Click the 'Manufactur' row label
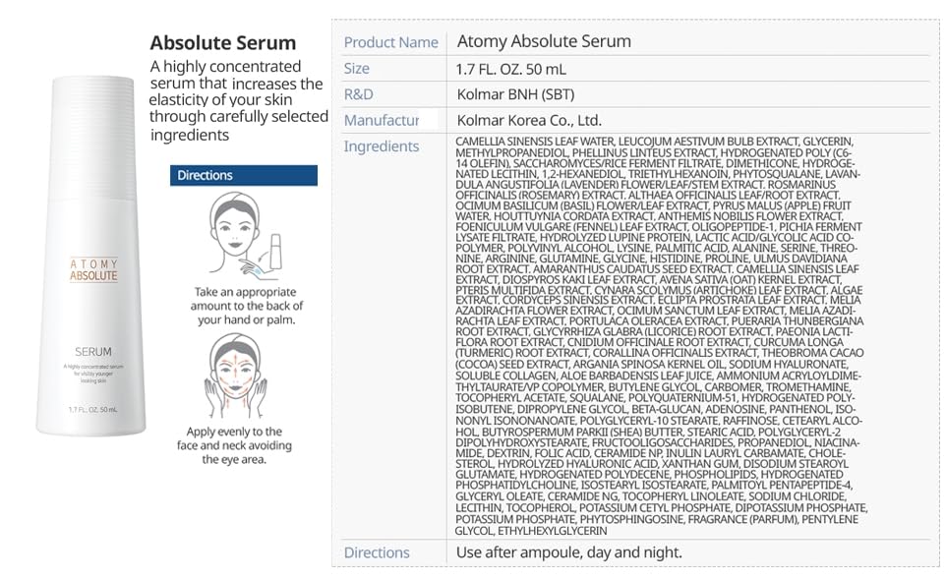 (x=382, y=121)
